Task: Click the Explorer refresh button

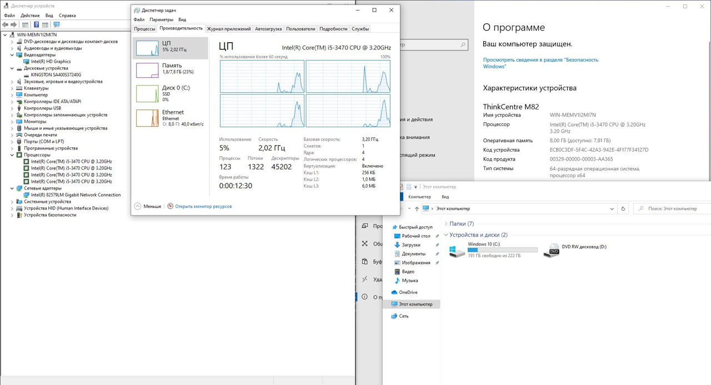Action: tap(623, 209)
